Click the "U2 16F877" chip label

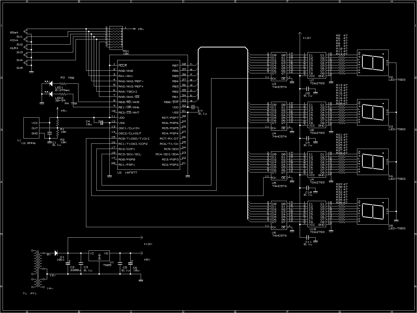127,173
